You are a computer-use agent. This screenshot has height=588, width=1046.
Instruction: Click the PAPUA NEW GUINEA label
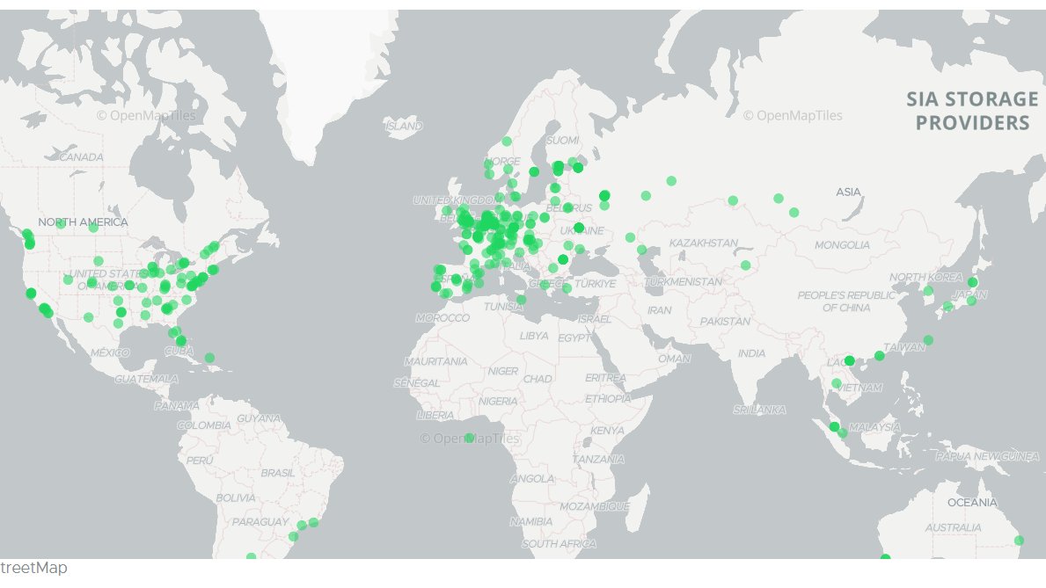click(987, 457)
